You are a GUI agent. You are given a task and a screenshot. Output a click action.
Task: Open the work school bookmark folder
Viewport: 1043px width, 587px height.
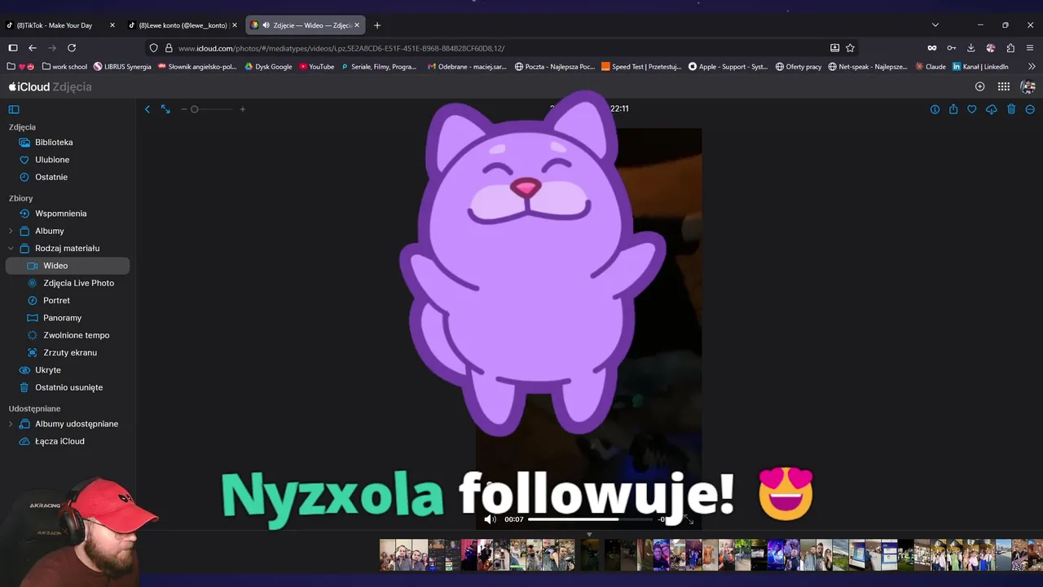[64, 67]
